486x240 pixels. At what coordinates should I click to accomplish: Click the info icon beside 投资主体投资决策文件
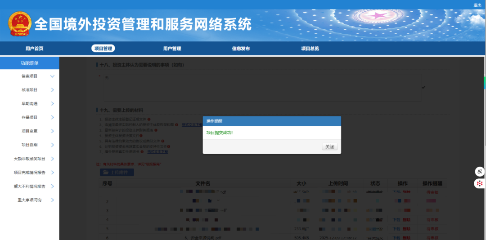(x=141, y=136)
